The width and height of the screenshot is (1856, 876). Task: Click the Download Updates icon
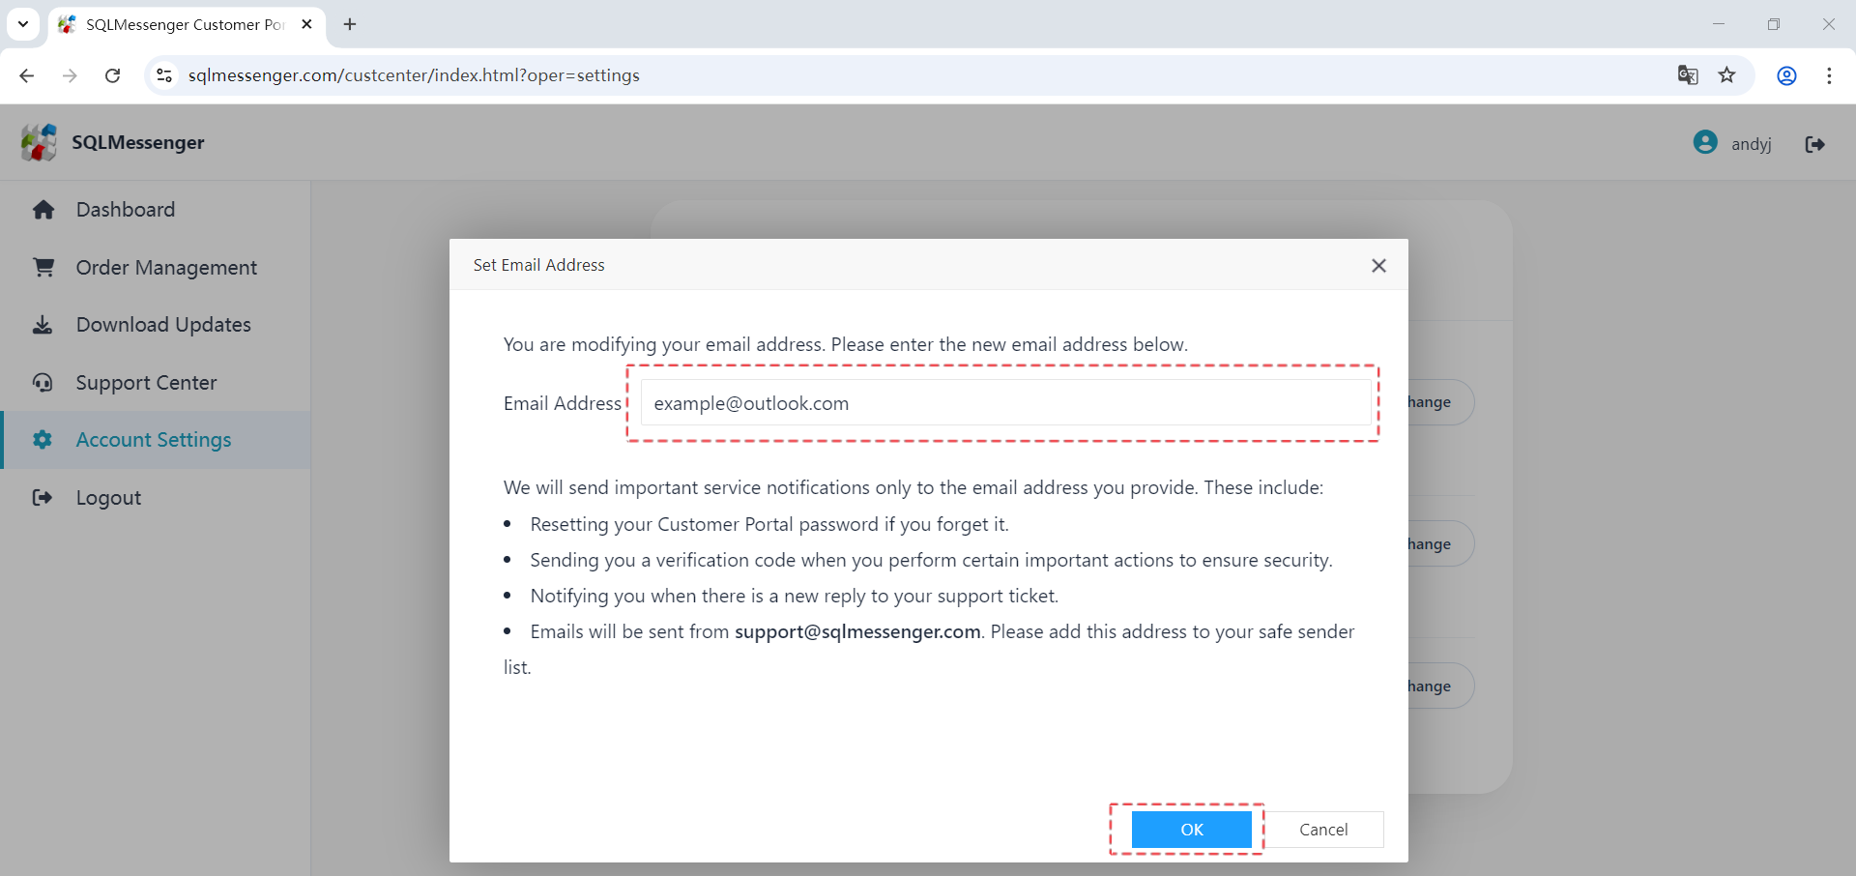click(43, 325)
